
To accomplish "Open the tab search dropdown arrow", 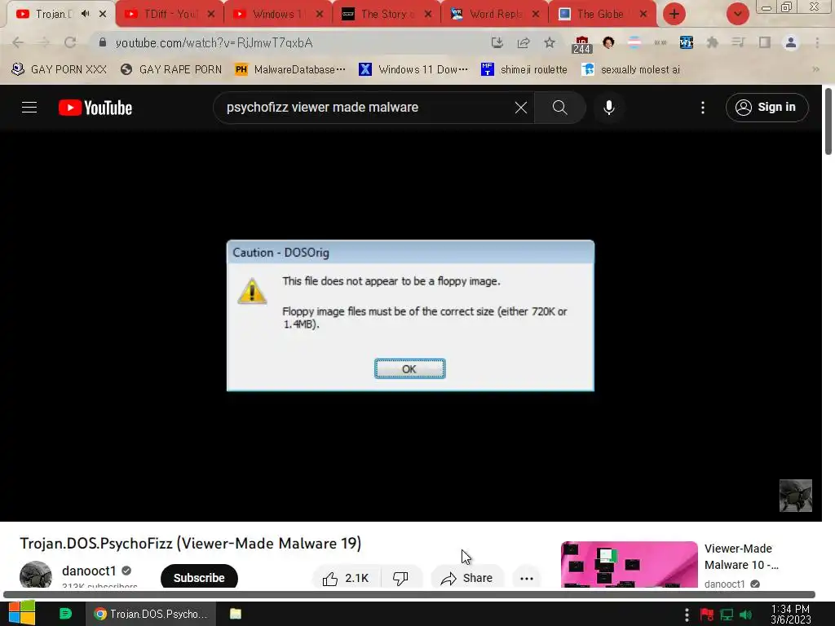I will click(737, 14).
